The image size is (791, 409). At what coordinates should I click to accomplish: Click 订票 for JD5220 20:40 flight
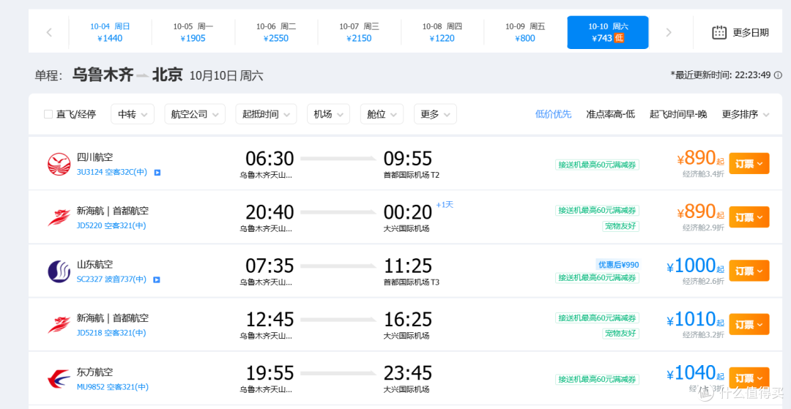[749, 217]
